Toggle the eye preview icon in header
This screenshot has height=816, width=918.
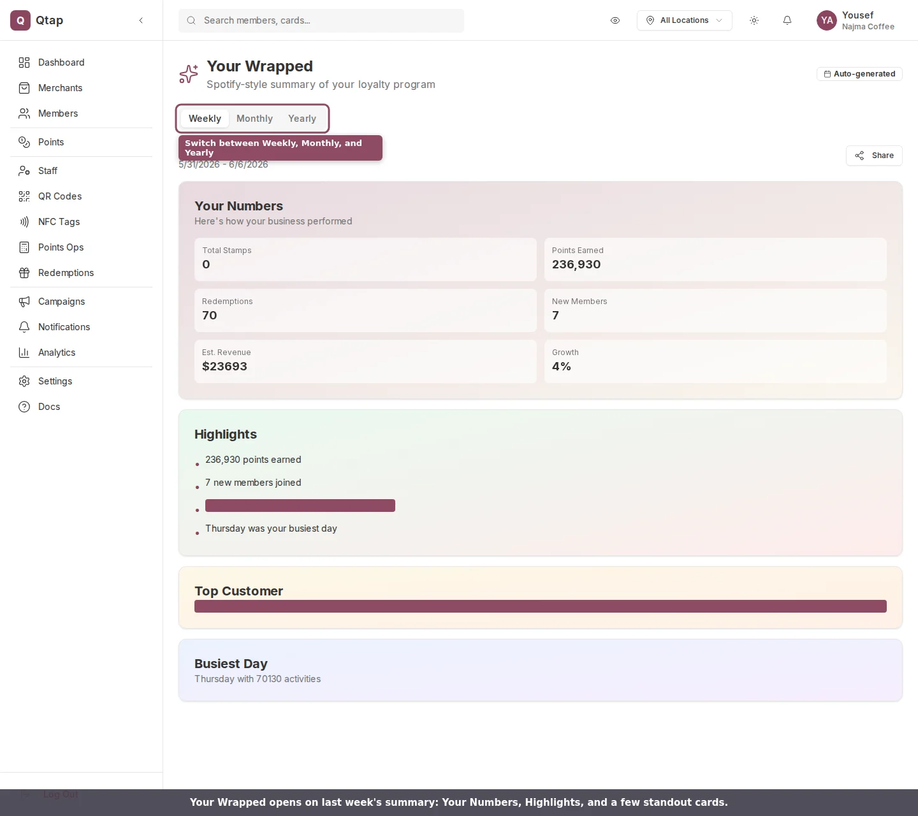point(615,20)
